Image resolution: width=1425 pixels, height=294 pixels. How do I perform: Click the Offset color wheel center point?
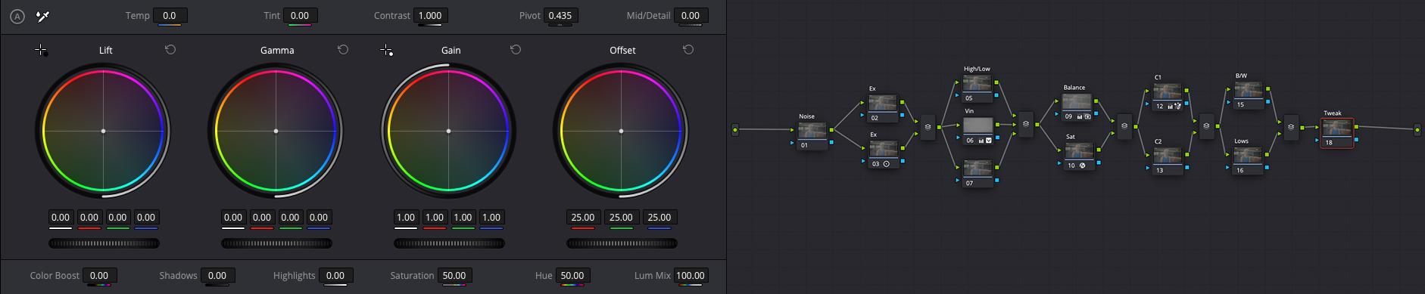(x=622, y=132)
